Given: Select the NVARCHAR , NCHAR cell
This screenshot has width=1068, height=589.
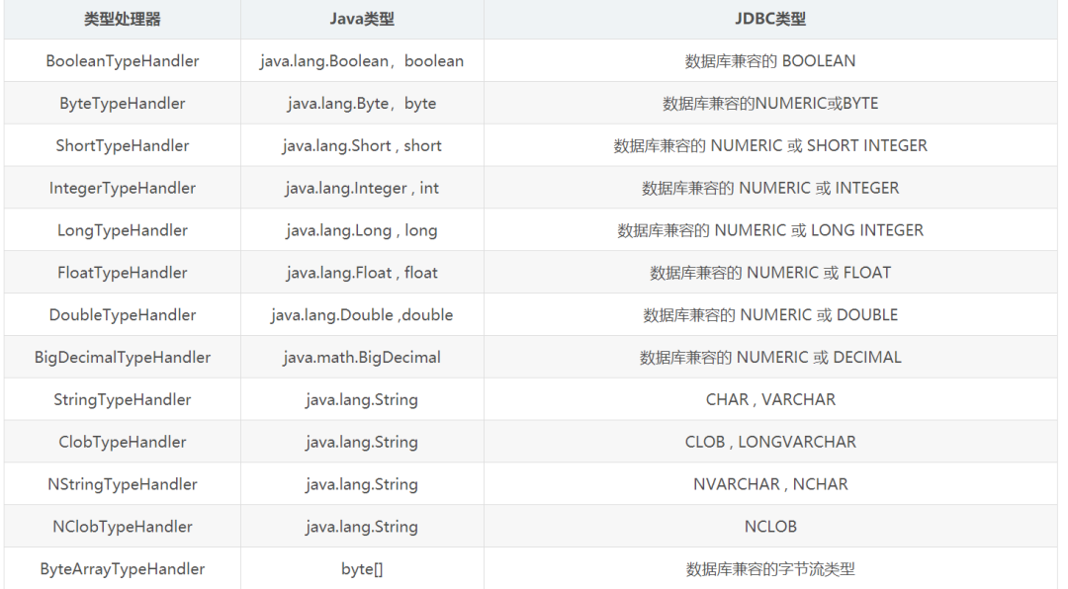Looking at the screenshot, I should (770, 484).
